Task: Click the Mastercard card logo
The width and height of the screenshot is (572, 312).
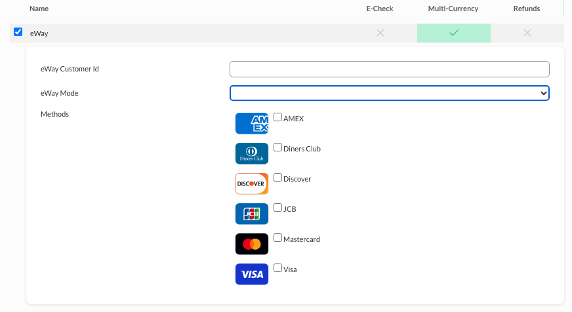Action: pyautogui.click(x=252, y=244)
